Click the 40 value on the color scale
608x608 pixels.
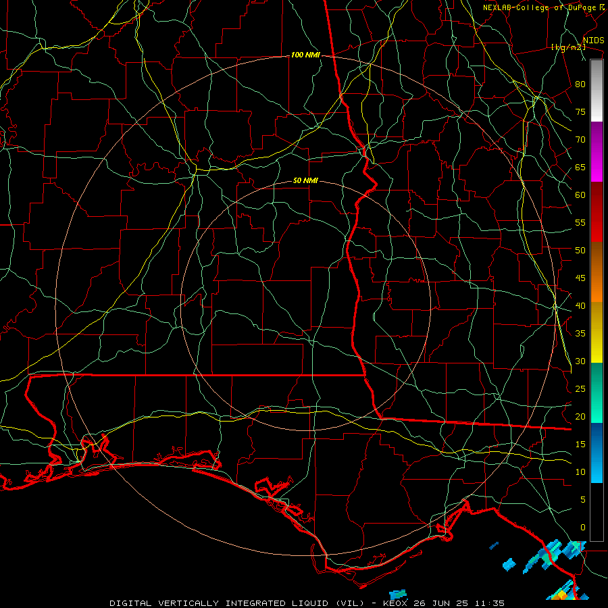580,305
